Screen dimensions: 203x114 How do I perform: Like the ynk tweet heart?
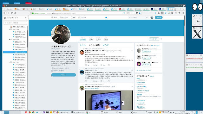click(101, 81)
